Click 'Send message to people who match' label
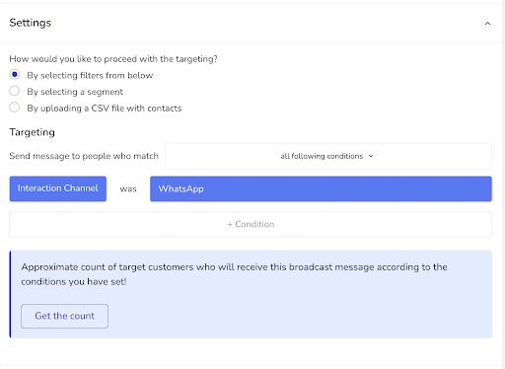The width and height of the screenshot is (505, 369). (84, 156)
